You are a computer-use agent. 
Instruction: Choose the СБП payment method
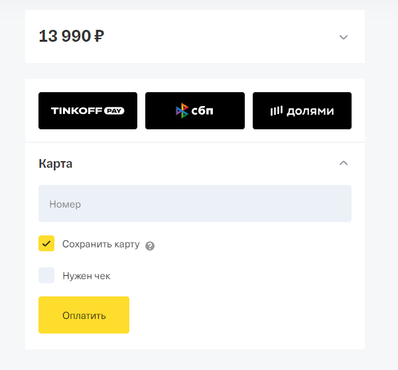click(195, 111)
